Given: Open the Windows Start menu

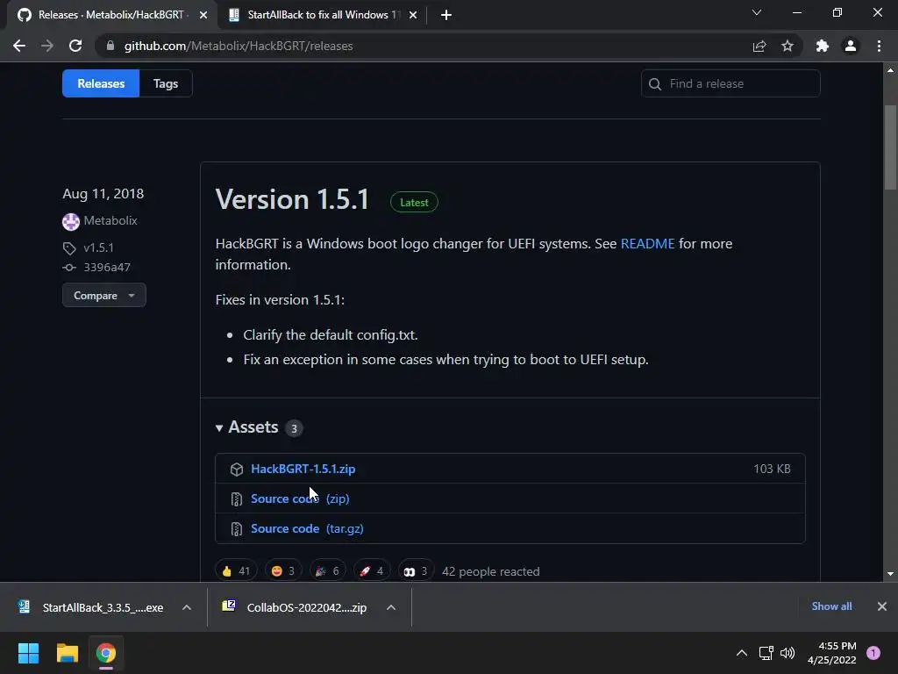Looking at the screenshot, I should 28,653.
